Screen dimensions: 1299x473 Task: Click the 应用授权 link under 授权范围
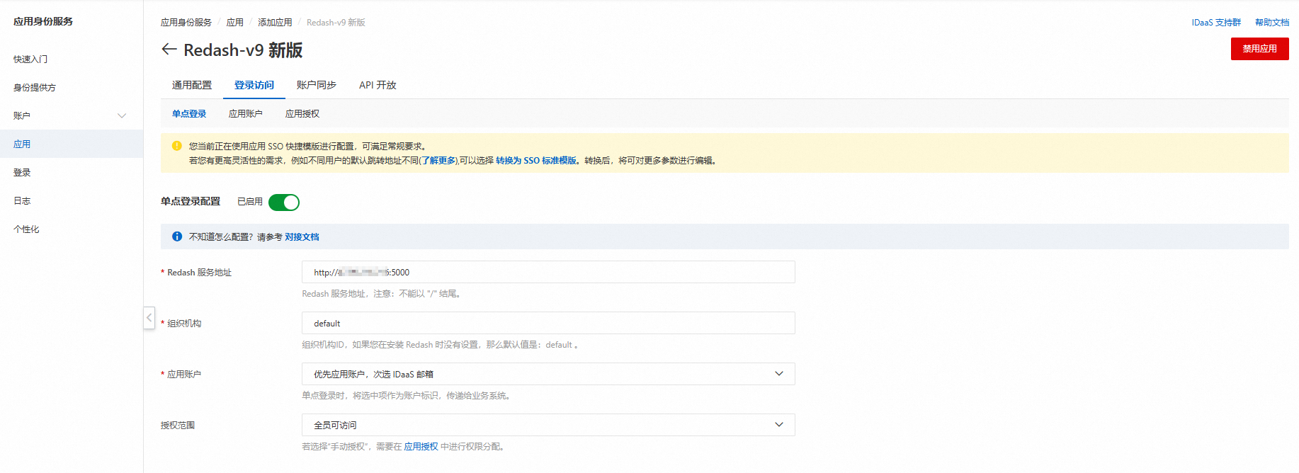tap(421, 447)
